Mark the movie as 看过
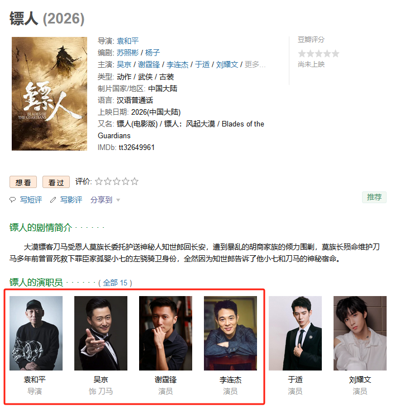This screenshot has width=395, height=408. coord(56,182)
